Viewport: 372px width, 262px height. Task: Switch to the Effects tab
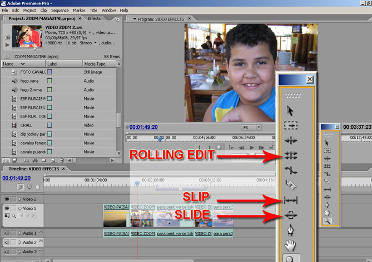[x=94, y=18]
